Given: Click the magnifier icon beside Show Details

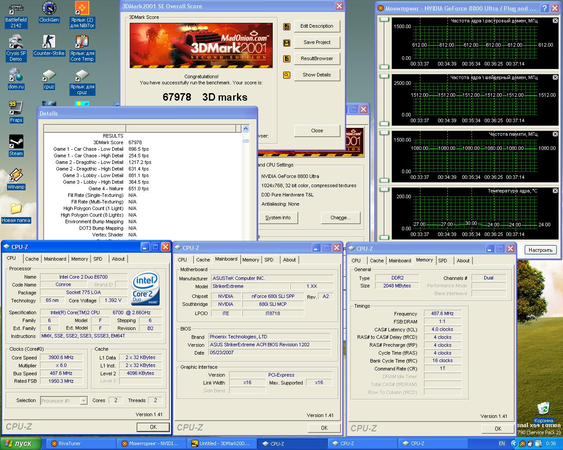Looking at the screenshot, I should coord(287,75).
